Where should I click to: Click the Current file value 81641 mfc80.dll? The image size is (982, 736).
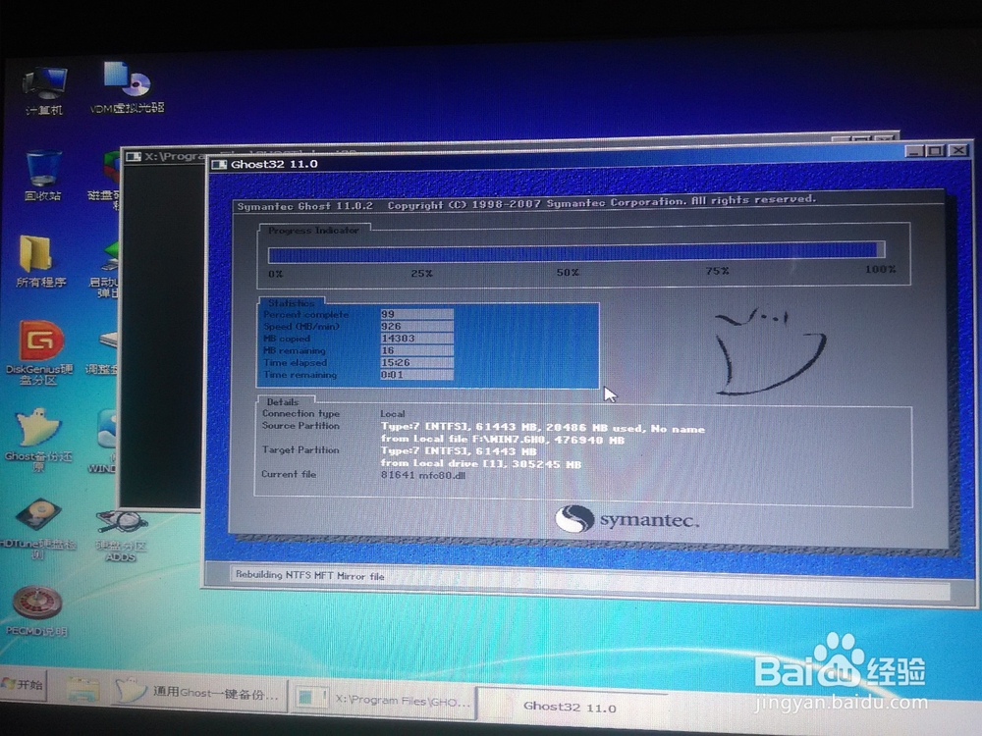coord(423,475)
